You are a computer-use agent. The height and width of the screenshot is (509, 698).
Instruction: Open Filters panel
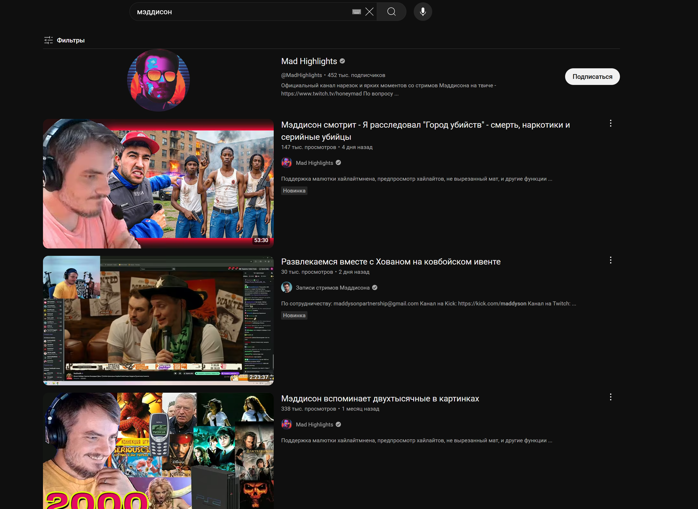64,40
